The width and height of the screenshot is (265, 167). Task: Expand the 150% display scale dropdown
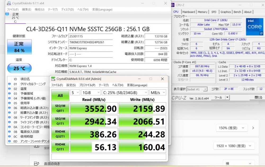tap(231, 128)
